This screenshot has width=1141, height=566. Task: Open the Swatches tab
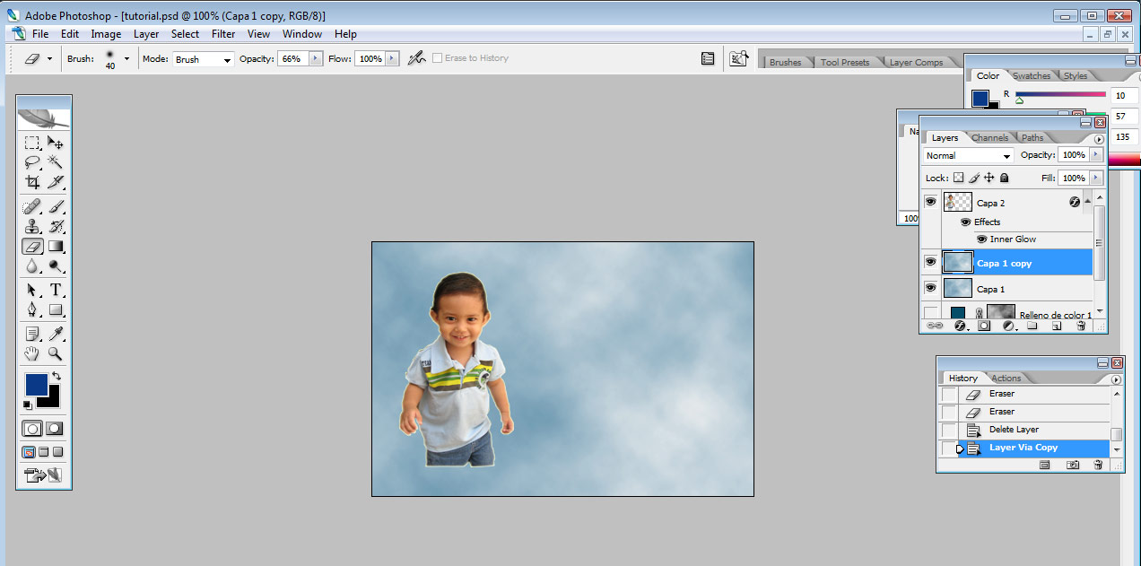click(x=1032, y=76)
